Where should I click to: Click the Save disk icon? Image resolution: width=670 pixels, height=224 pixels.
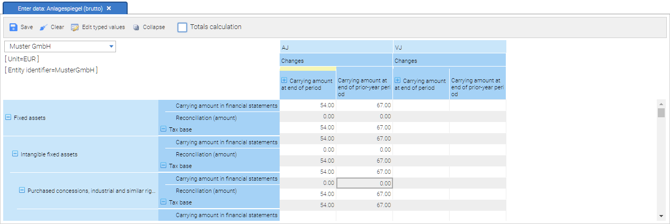(x=14, y=27)
